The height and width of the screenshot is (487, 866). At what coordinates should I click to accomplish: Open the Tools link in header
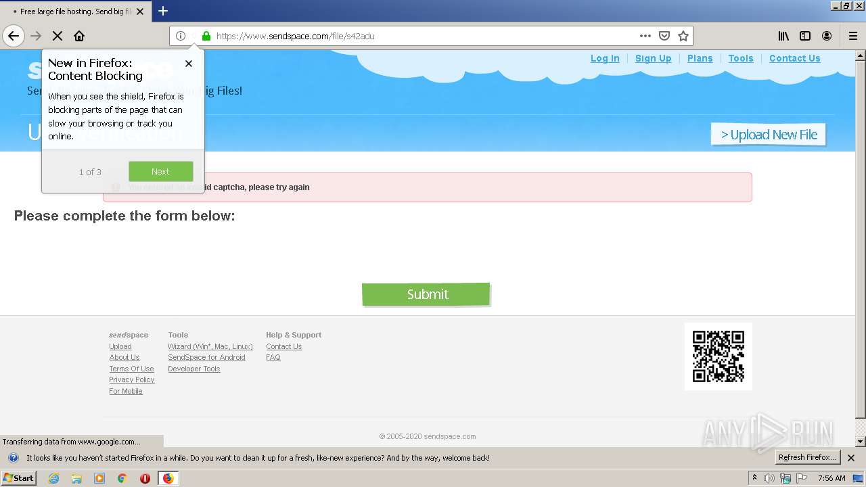click(741, 58)
